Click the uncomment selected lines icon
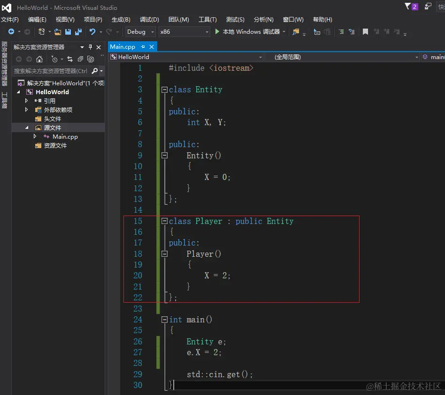Screen dimensions: 445x395 352,32
